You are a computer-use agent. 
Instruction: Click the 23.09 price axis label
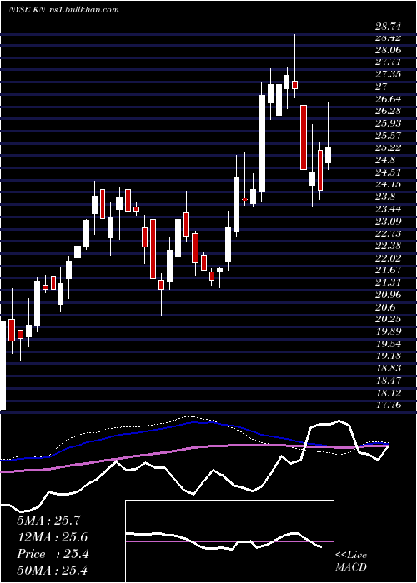click(388, 222)
